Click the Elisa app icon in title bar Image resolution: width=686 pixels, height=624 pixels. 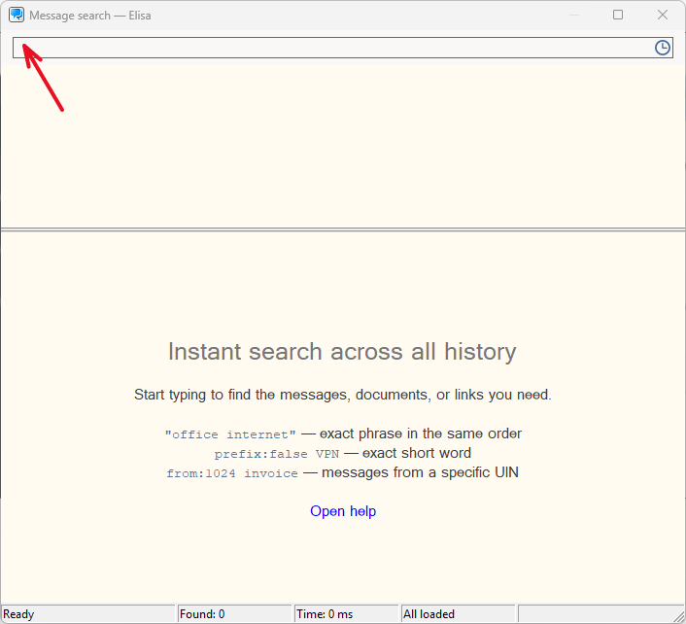(x=17, y=15)
